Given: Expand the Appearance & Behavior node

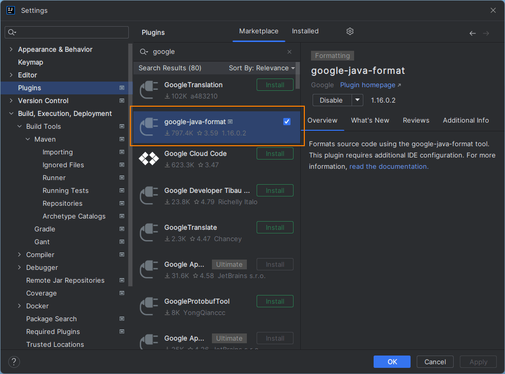Looking at the screenshot, I should [11, 49].
